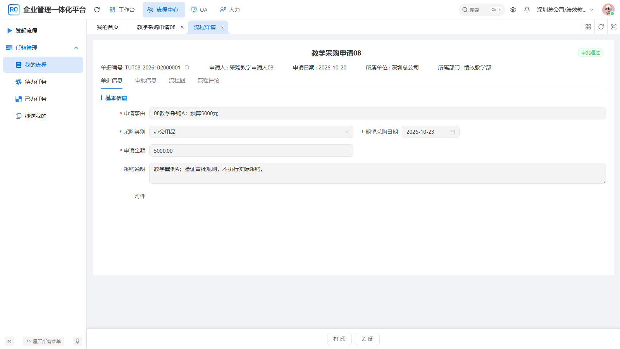Switch to the 我的首页 tab

[x=108, y=27]
